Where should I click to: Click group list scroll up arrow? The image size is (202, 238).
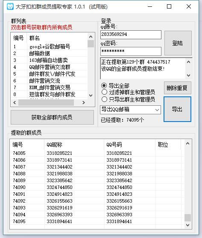(x=91, y=37)
